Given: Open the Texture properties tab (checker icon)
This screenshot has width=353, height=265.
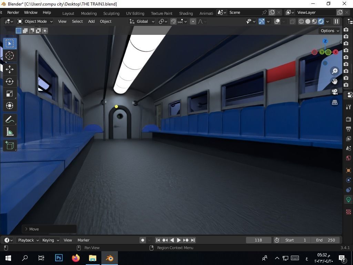Looking at the screenshot, I should [x=348, y=212].
